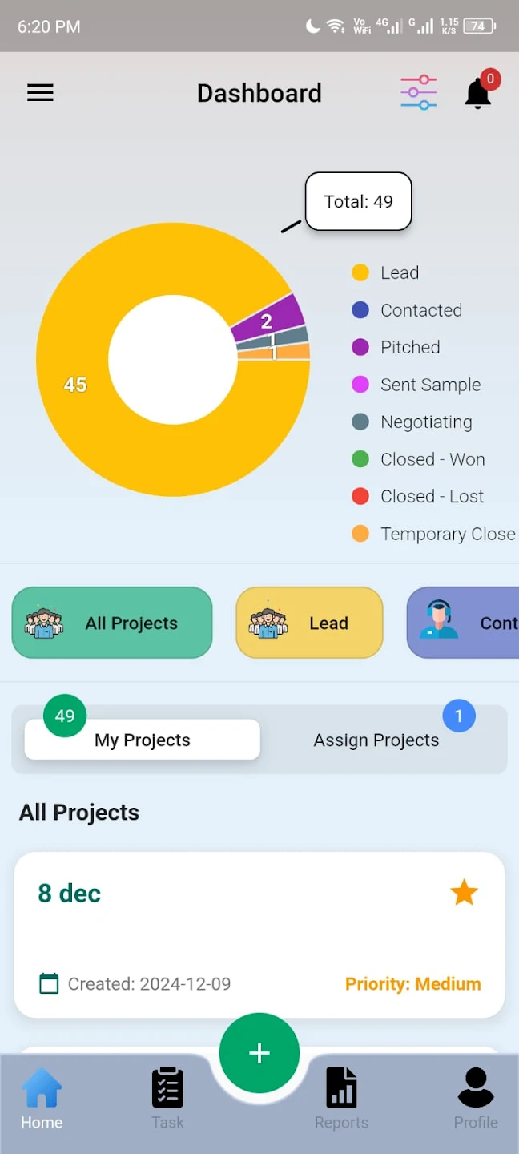This screenshot has width=519, height=1154.
Task: Open the Task clipboard icon
Action: (x=167, y=1100)
